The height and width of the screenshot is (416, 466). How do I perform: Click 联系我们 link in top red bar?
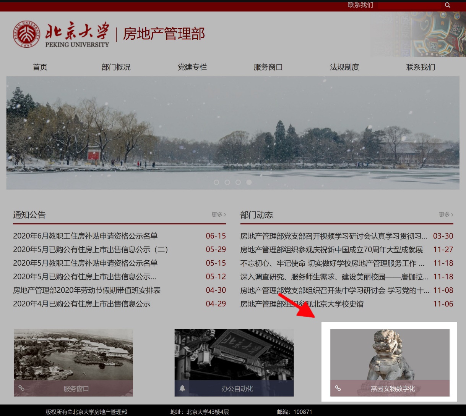point(360,5)
